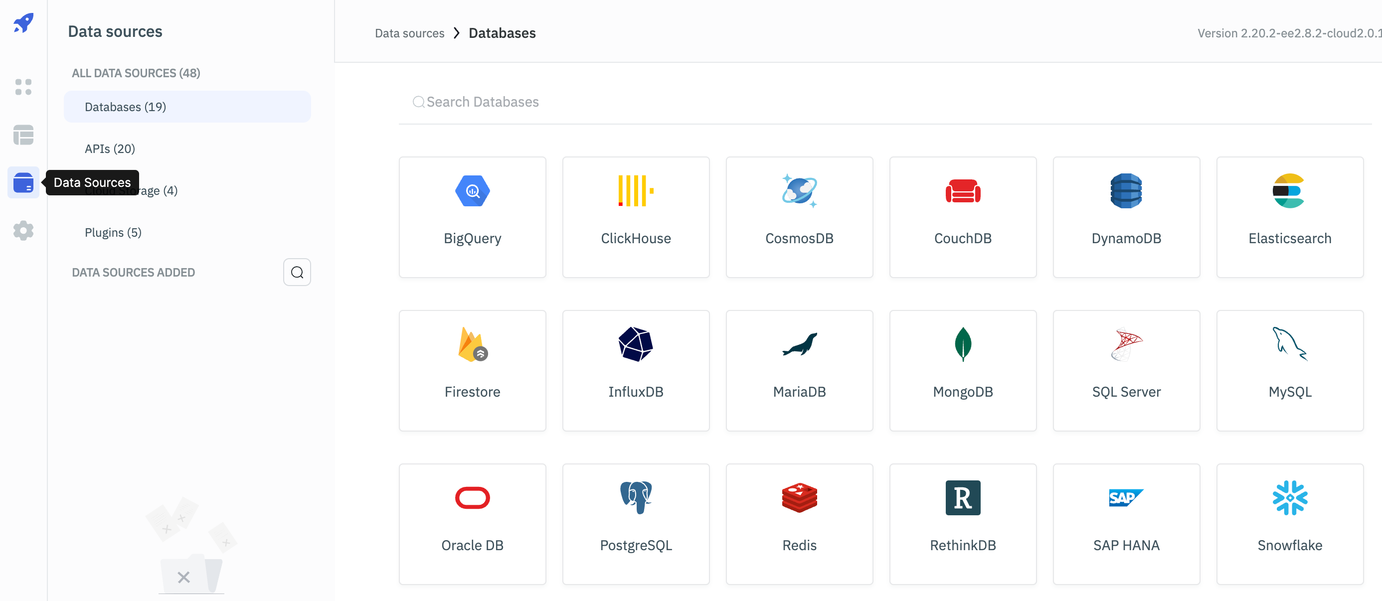Choose the PostgreSQL elephant card
This screenshot has width=1382, height=601.
636,524
